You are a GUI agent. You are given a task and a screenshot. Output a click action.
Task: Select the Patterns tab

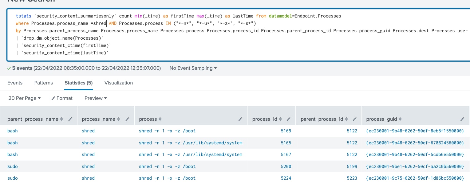point(43,83)
